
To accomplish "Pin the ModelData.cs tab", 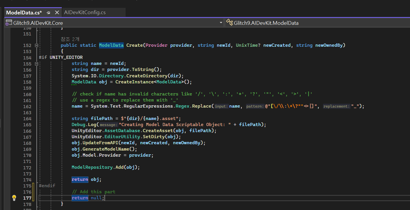I will point(49,13).
